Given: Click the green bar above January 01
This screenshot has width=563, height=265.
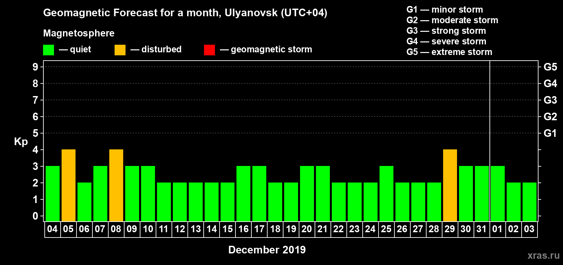Looking at the screenshot, I should pos(498,193).
